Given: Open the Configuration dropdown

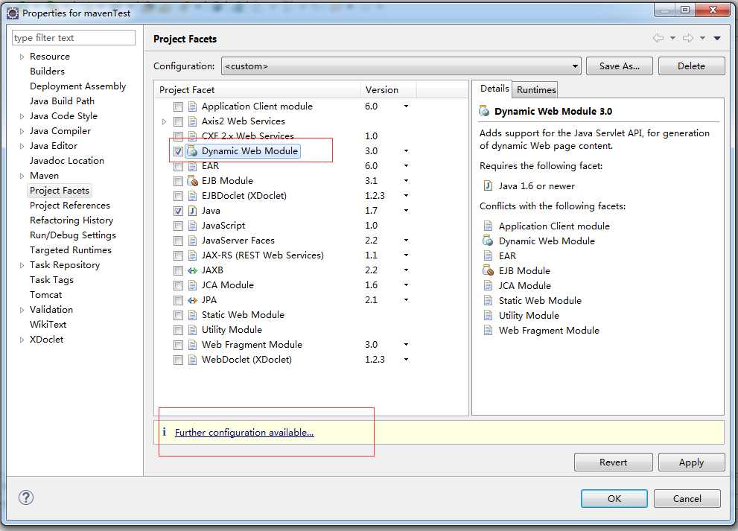Looking at the screenshot, I should tap(401, 66).
